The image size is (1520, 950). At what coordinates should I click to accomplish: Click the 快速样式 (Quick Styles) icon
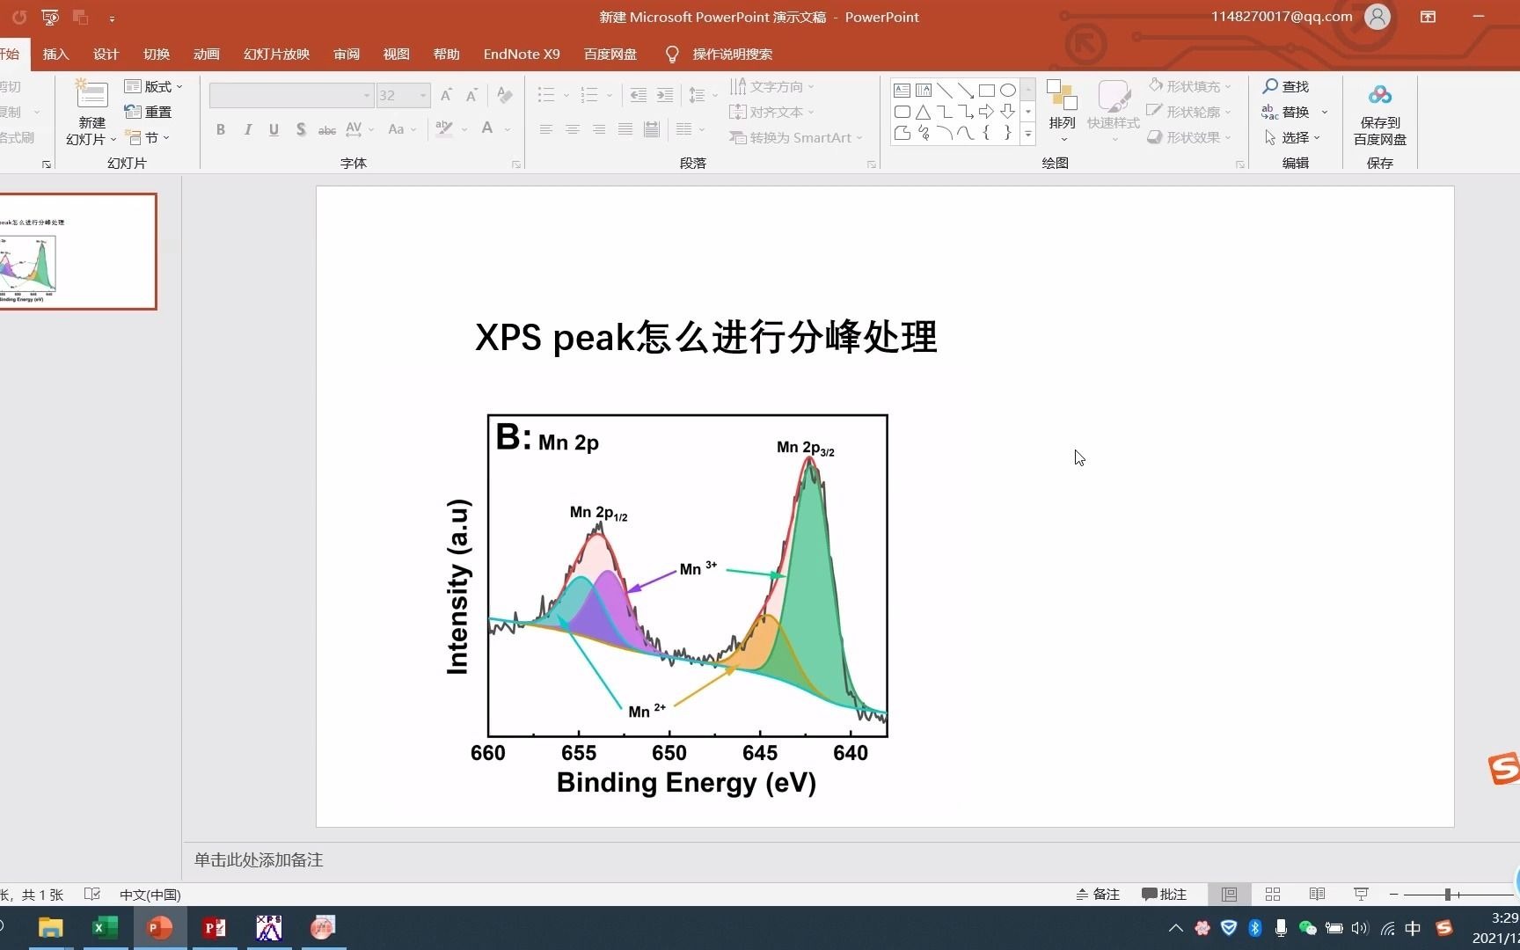(x=1113, y=112)
